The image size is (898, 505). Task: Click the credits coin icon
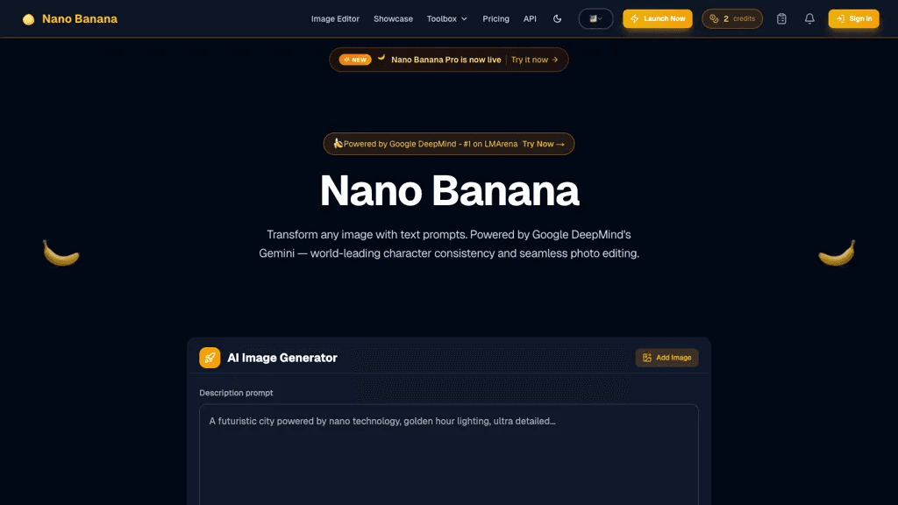click(714, 19)
